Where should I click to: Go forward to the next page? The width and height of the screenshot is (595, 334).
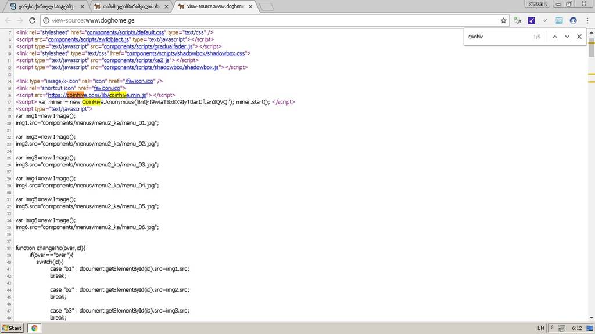[20, 20]
